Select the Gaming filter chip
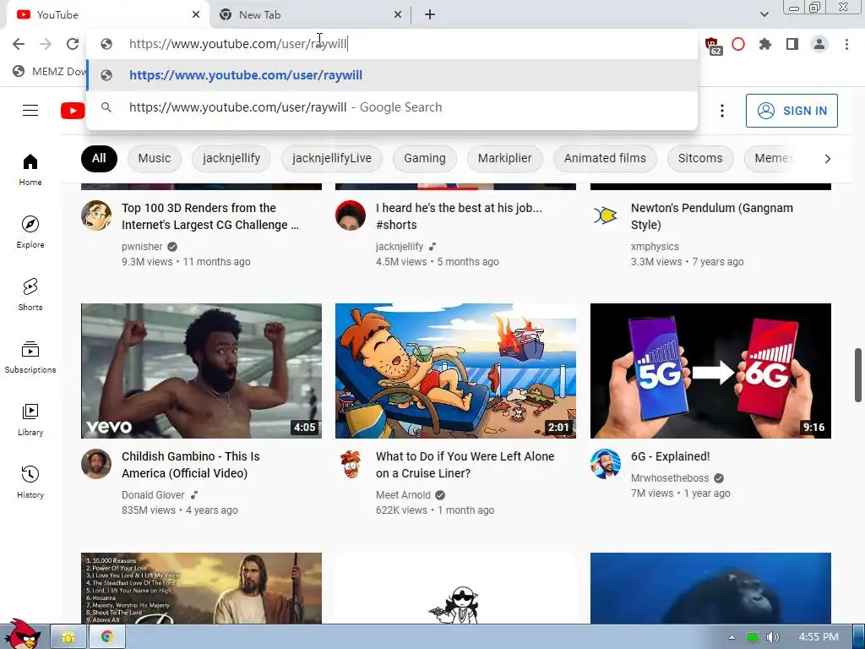 pos(424,158)
